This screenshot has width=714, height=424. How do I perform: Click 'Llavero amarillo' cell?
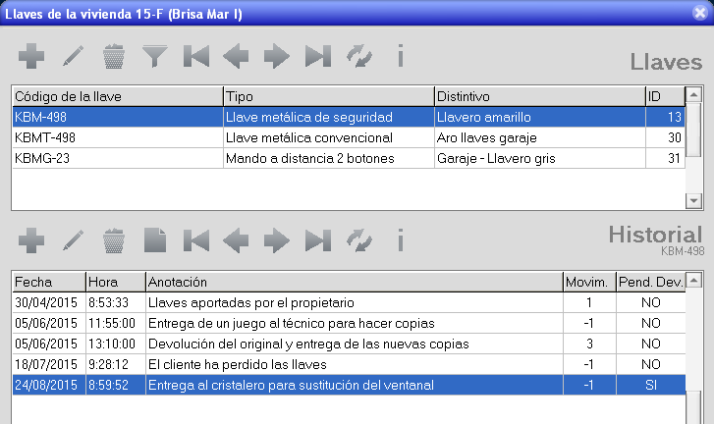click(x=540, y=117)
